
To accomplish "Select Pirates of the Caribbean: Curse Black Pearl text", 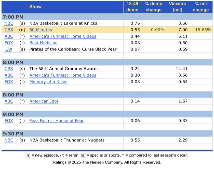I will (x=73, y=49).
